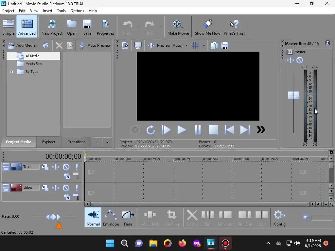Open Insert menu
This screenshot has width=335, height=251.
coord(47,11)
